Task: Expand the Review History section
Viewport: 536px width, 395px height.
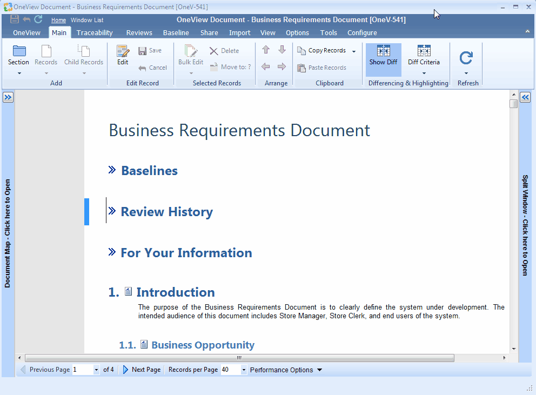Action: pyautogui.click(x=112, y=211)
